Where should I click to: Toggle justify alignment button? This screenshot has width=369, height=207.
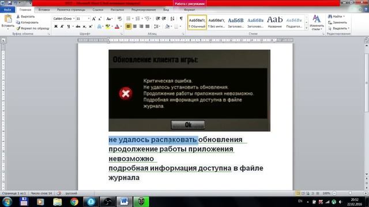pyautogui.click(x=148, y=26)
